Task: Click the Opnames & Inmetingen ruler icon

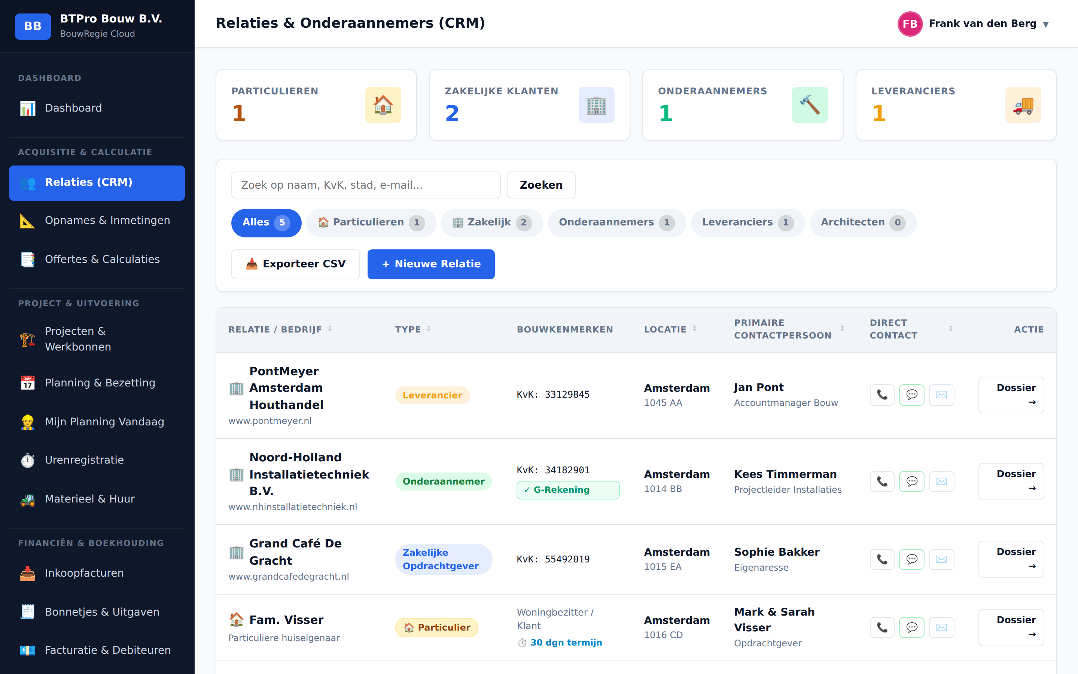Action: [x=28, y=221]
